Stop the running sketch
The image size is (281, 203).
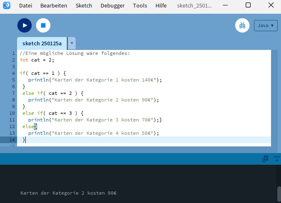click(x=43, y=25)
